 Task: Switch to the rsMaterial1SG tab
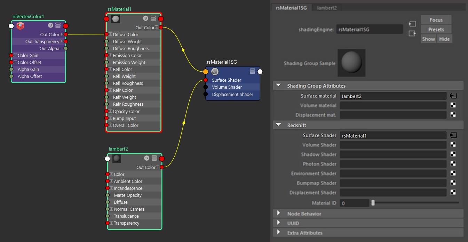tap(292, 7)
